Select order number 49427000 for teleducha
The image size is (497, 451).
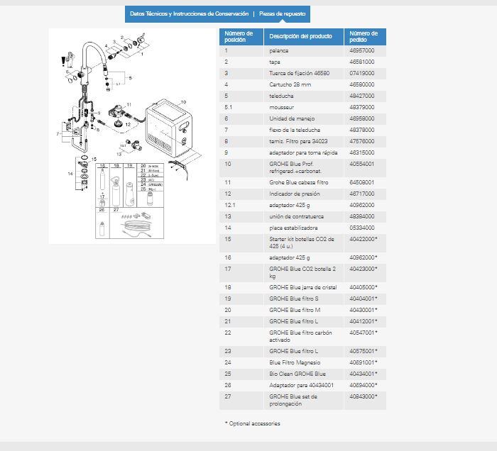361,96
